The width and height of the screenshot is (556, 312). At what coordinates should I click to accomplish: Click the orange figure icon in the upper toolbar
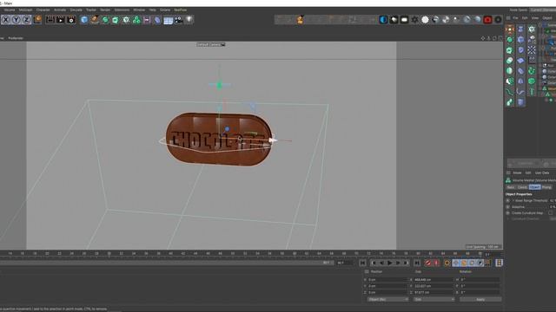tap(301, 19)
